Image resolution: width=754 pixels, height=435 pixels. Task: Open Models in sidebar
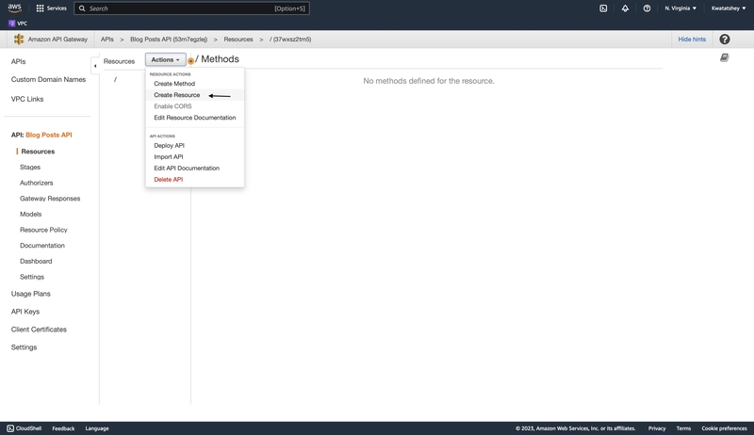pos(30,214)
